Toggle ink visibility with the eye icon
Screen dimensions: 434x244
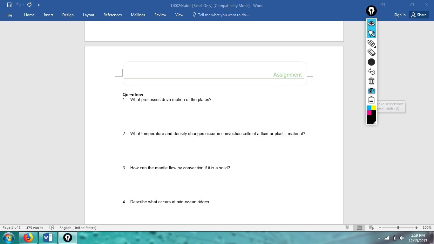pyautogui.click(x=371, y=24)
